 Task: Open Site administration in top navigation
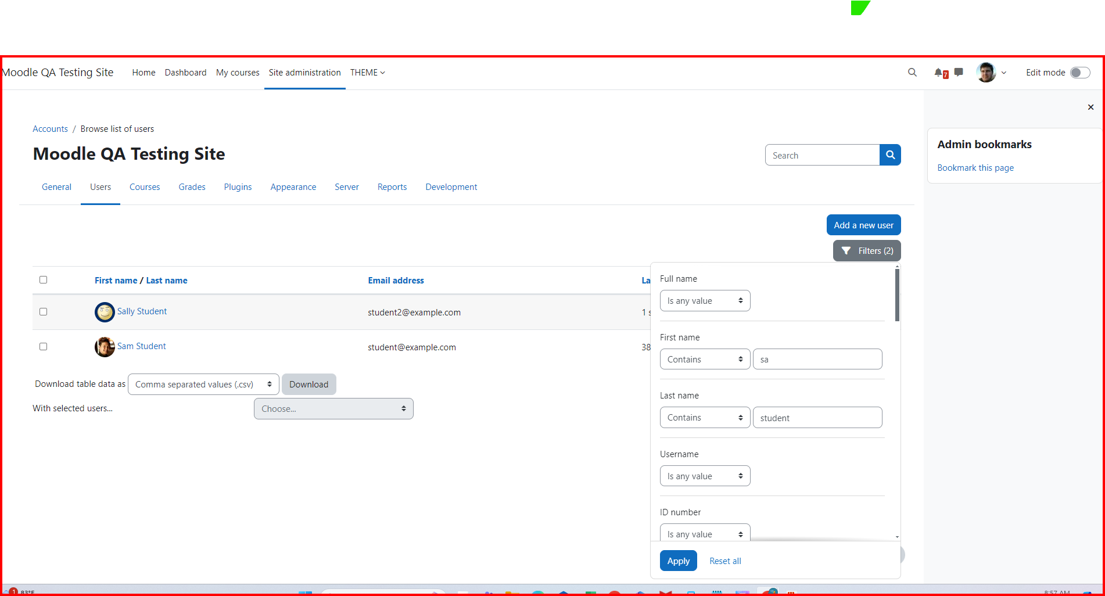coord(304,73)
